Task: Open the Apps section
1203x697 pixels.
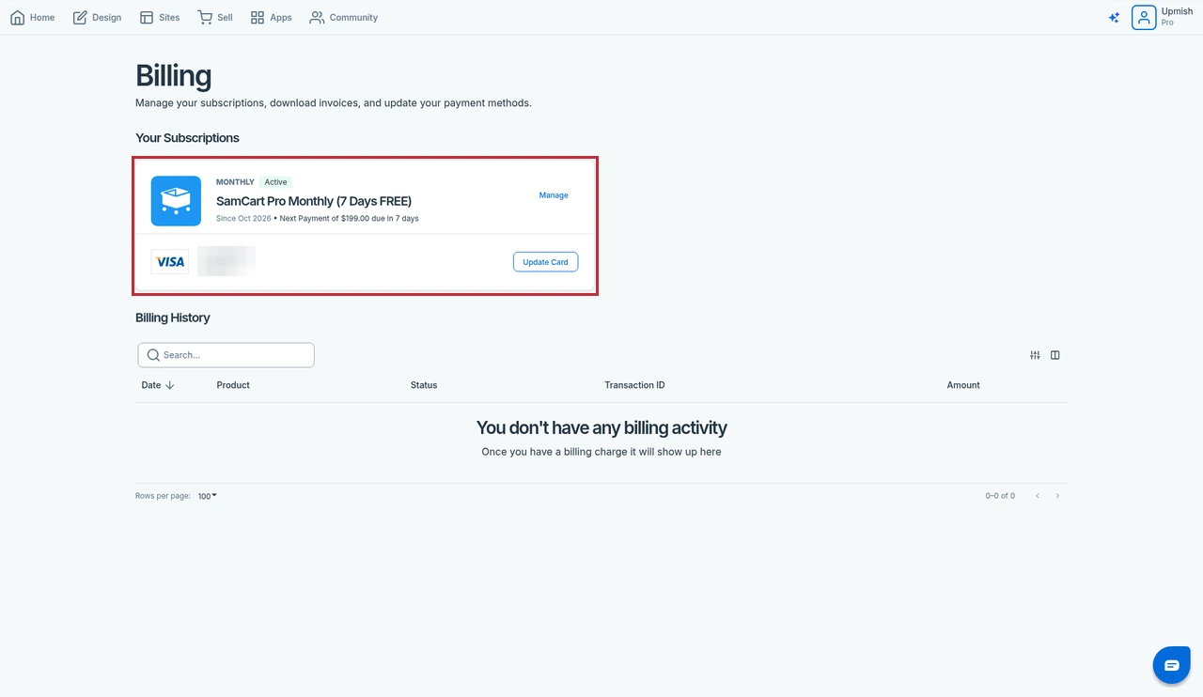Action: click(x=271, y=17)
